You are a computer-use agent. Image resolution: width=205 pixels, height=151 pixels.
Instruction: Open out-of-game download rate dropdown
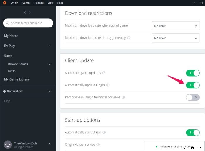click(x=176, y=26)
